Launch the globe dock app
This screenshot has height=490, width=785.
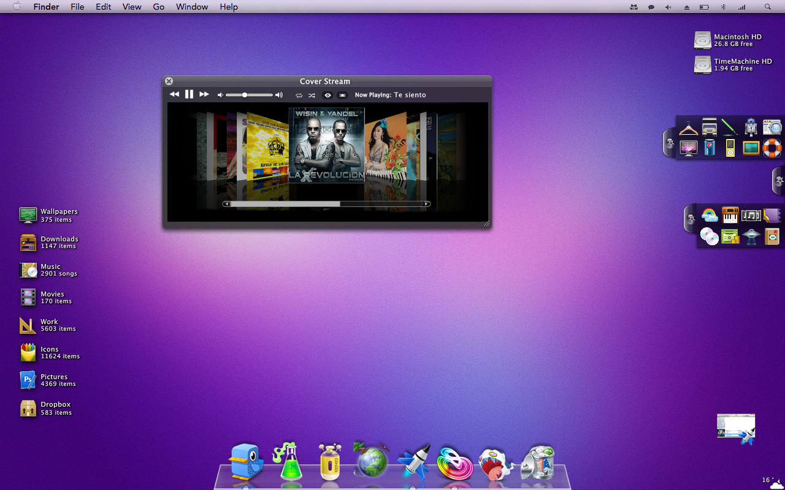coord(372,459)
